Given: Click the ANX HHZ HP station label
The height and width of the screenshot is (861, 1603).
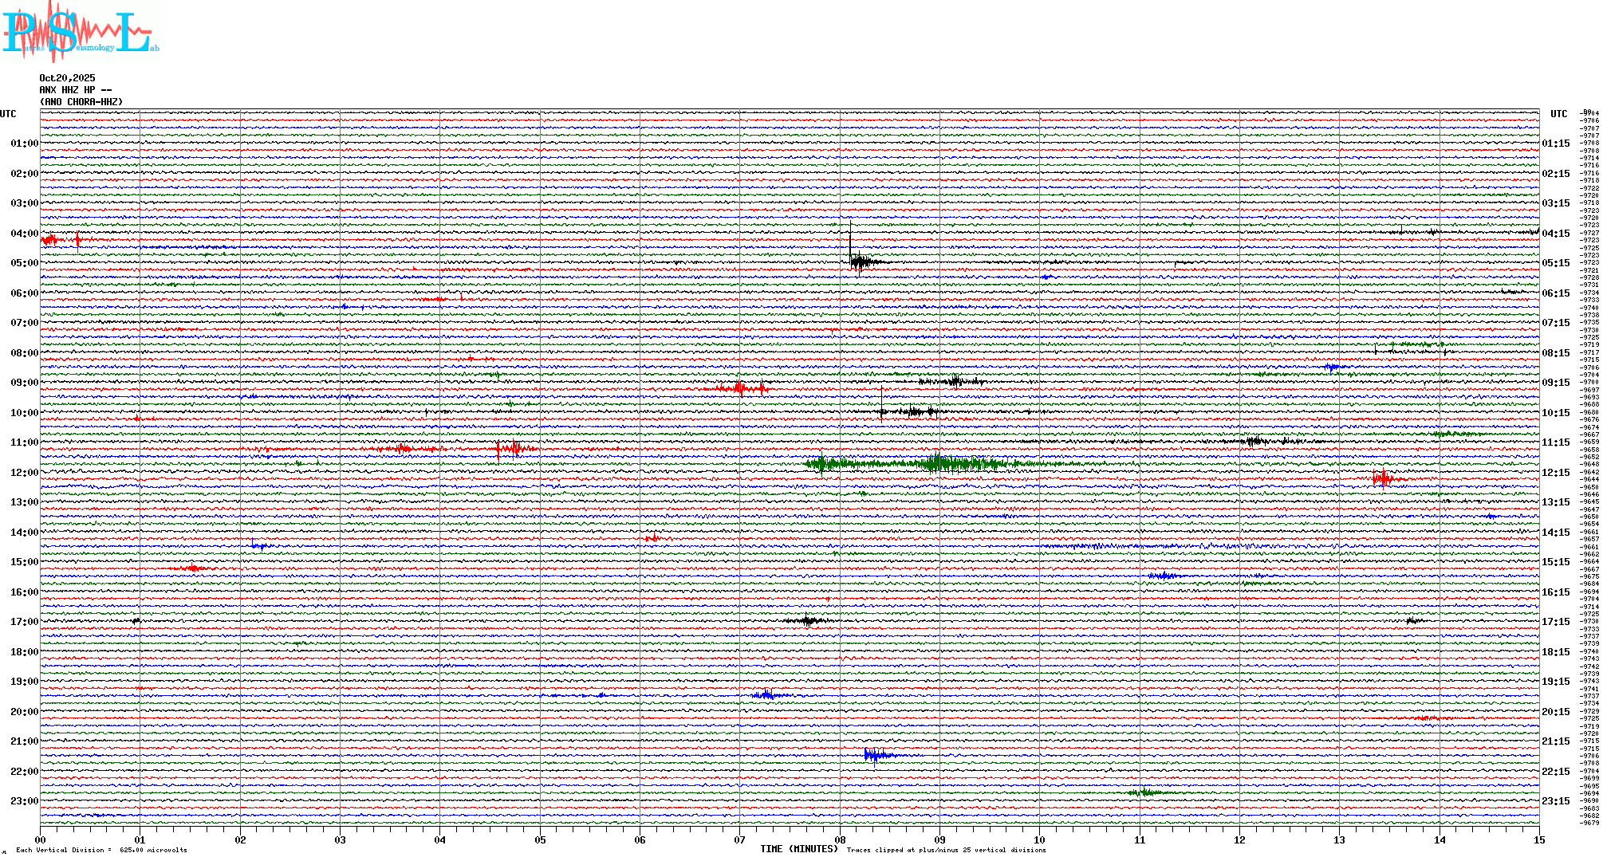Looking at the screenshot, I should 75,90.
